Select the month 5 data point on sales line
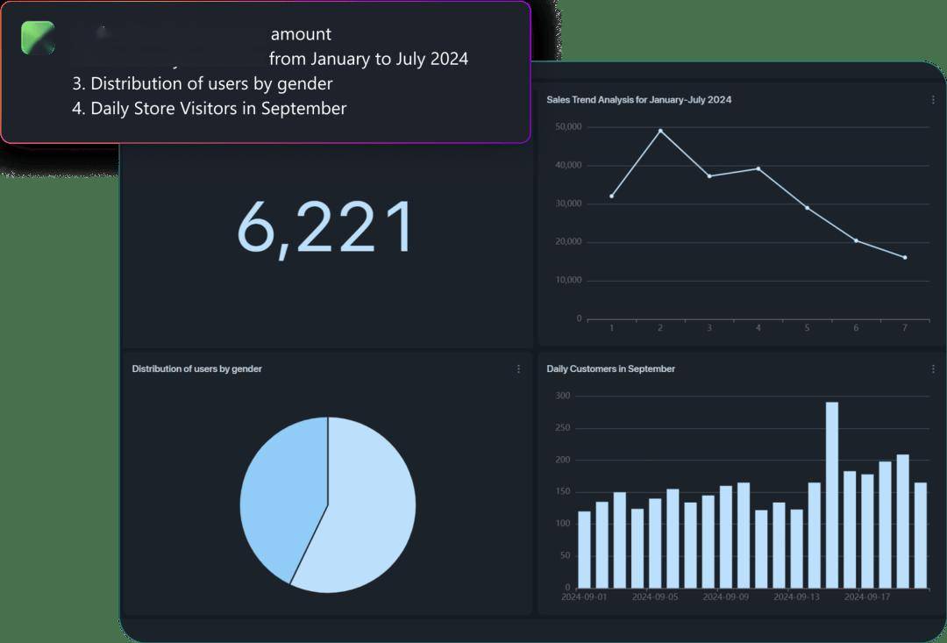This screenshot has height=643, width=947. (x=807, y=208)
